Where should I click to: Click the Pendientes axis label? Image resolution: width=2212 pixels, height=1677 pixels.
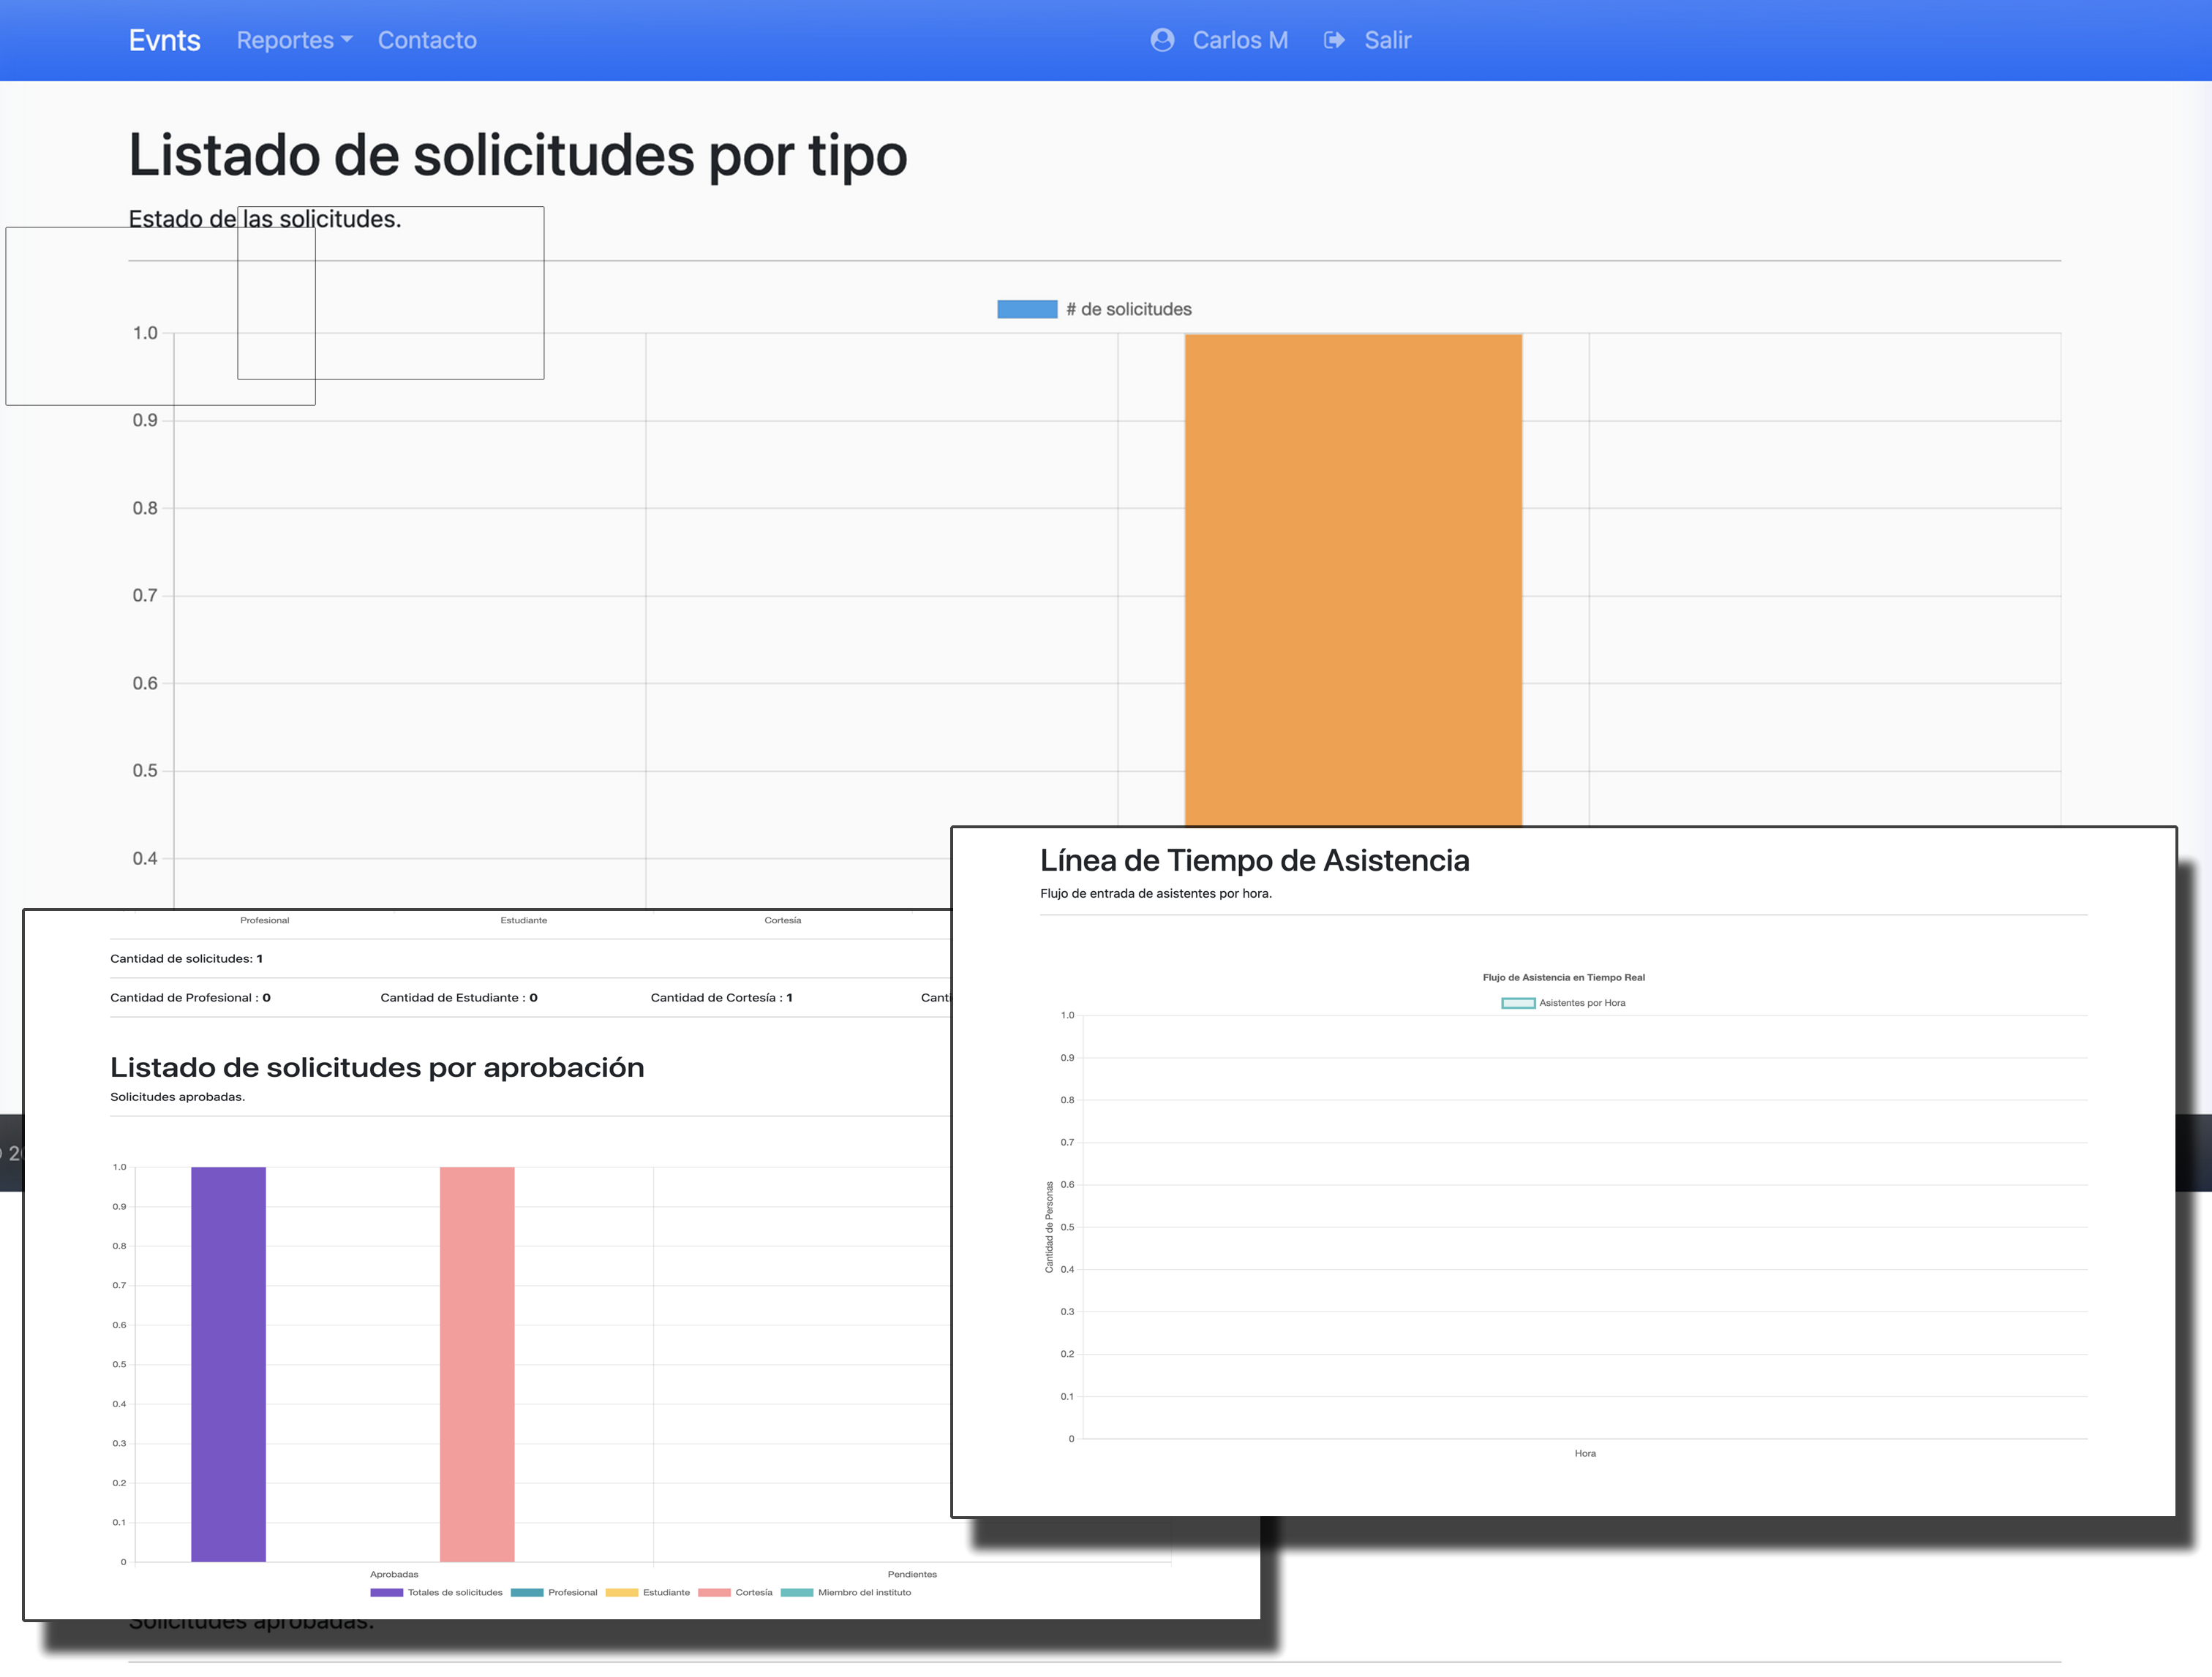pyautogui.click(x=913, y=1574)
